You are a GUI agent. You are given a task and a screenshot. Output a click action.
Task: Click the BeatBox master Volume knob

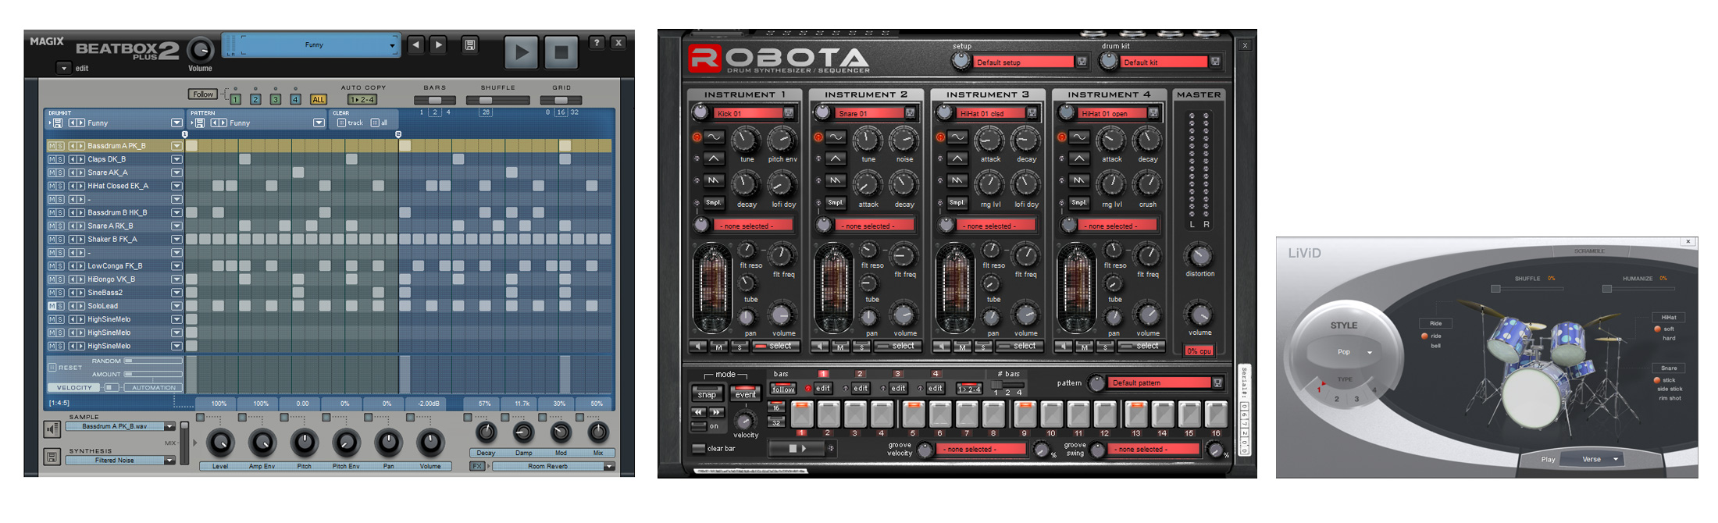pos(201,51)
